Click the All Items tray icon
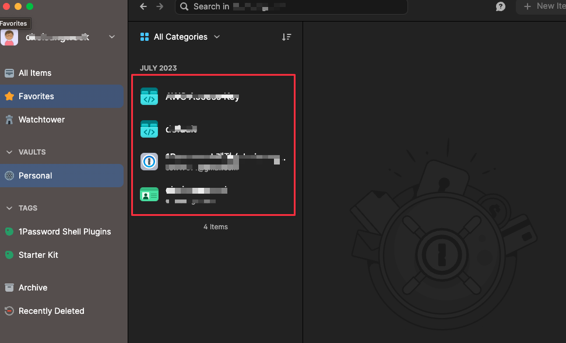This screenshot has width=566, height=343. 9,73
